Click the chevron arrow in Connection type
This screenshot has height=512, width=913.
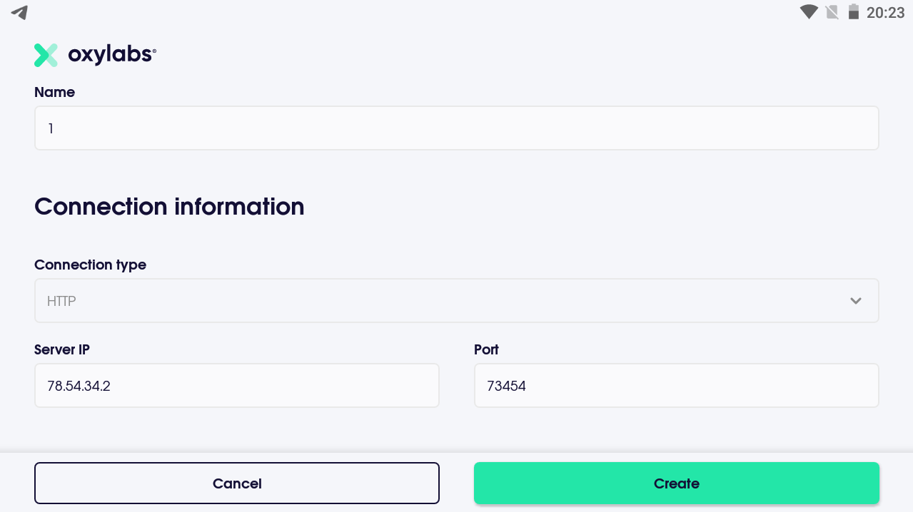pos(856,301)
